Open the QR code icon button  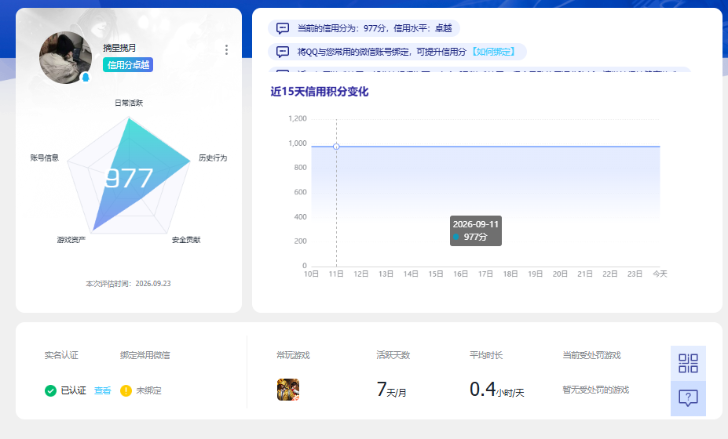pyautogui.click(x=688, y=364)
